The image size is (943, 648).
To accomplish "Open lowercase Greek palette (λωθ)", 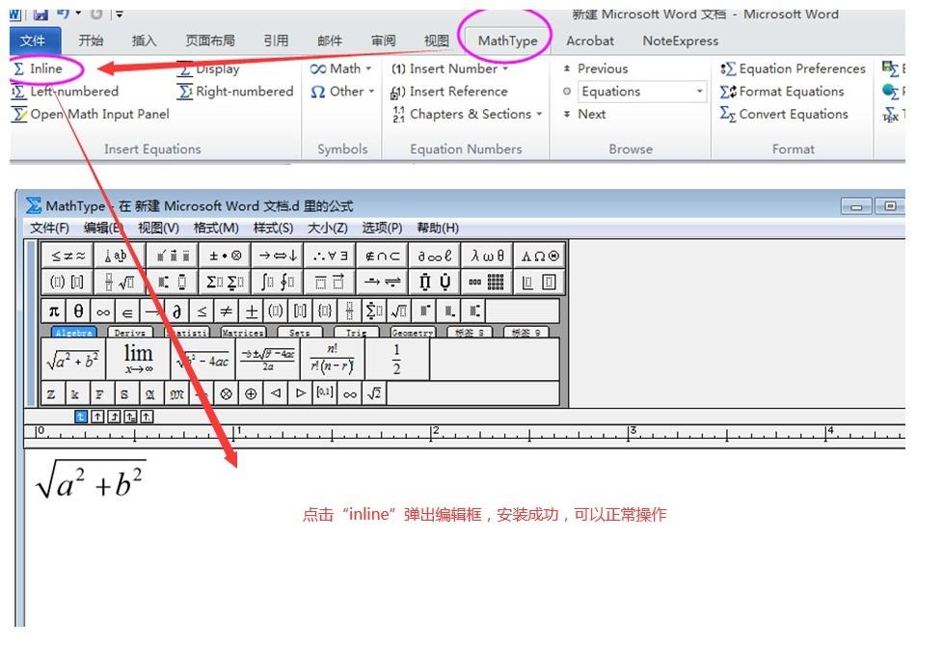I will (x=487, y=256).
